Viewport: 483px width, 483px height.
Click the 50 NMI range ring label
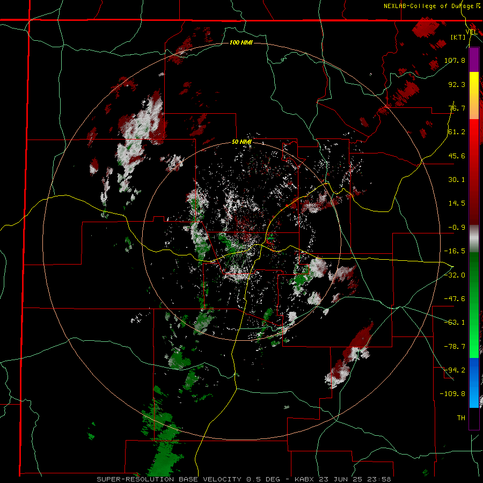[x=241, y=142]
